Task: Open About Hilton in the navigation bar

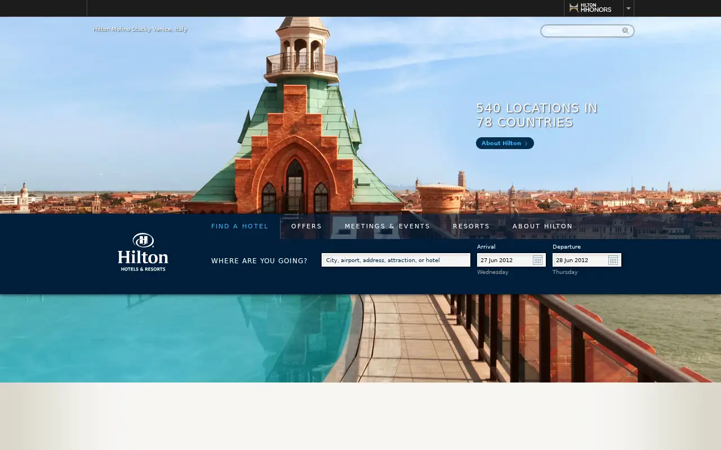Action: pos(542,226)
